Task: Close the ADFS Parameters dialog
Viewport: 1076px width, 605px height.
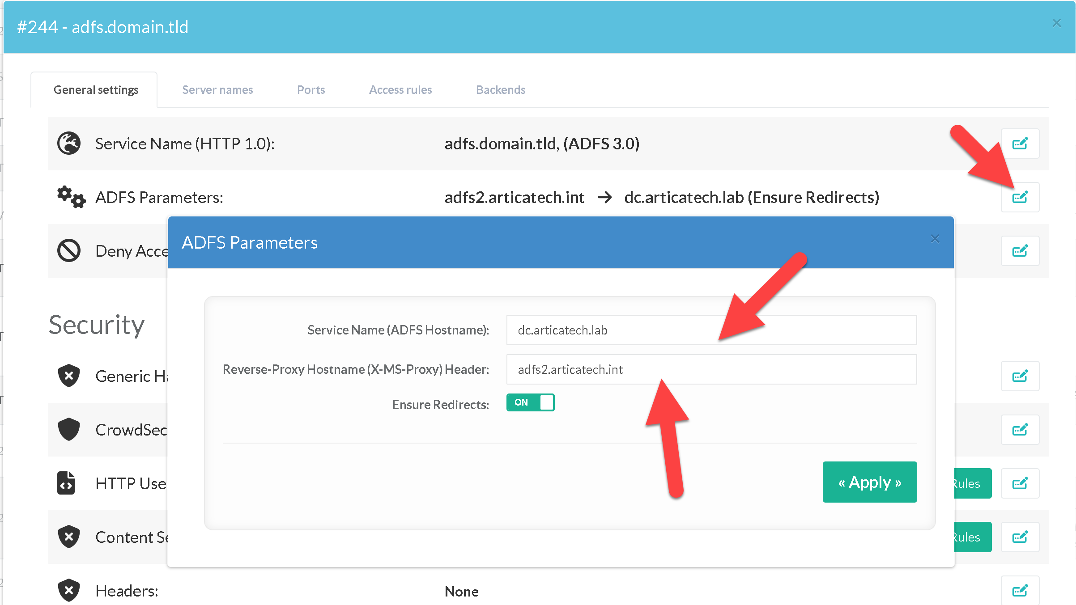Action: (x=935, y=239)
